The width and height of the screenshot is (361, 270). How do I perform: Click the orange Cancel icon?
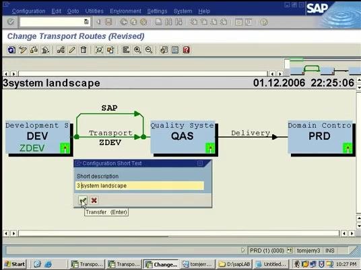143,22
